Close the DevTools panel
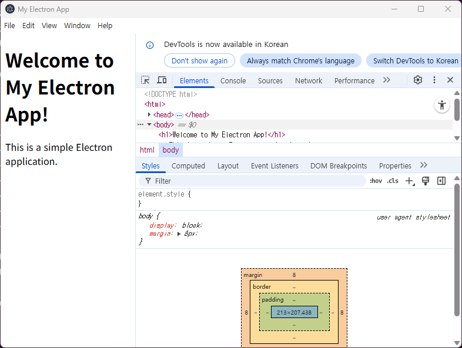The image size is (462, 348). (450, 80)
